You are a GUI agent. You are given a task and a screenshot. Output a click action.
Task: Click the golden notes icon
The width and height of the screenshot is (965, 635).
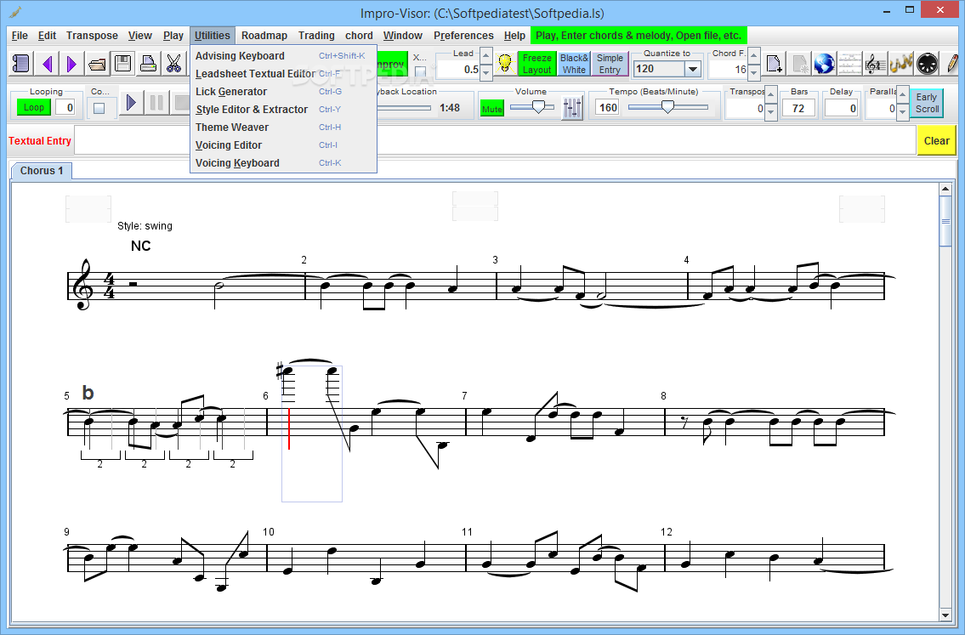(901, 64)
